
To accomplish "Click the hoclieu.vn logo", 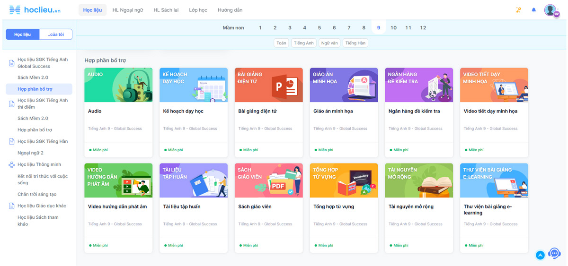I will point(35,10).
